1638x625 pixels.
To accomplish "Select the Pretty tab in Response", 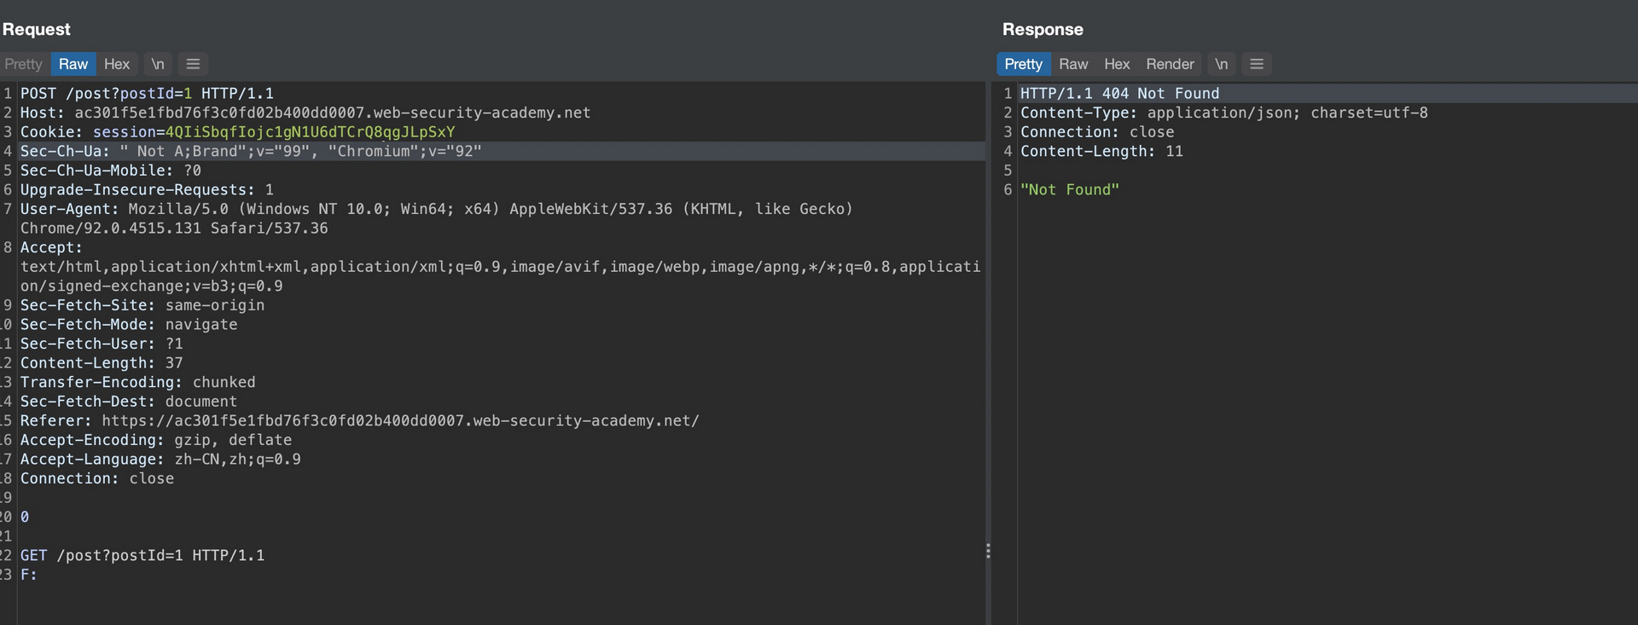I will tap(1024, 64).
